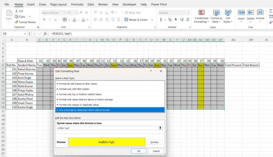Collapse dialog via formula range arrow button
273x157 pixels.
coord(160,128)
